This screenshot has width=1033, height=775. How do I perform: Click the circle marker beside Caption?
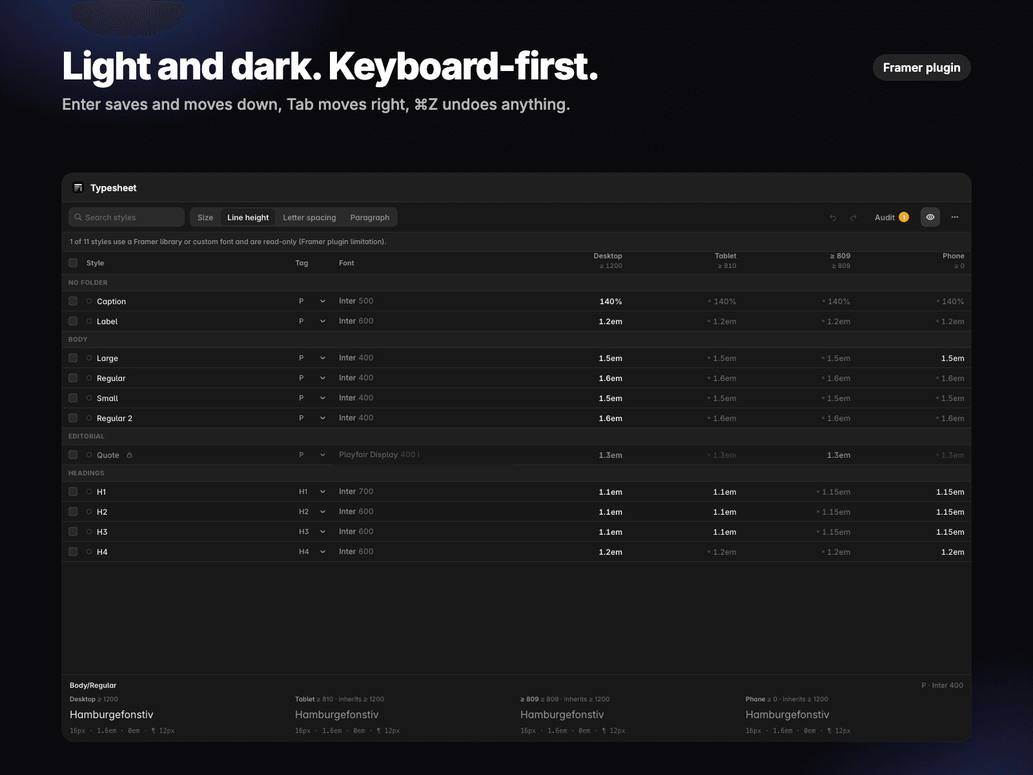click(x=89, y=301)
